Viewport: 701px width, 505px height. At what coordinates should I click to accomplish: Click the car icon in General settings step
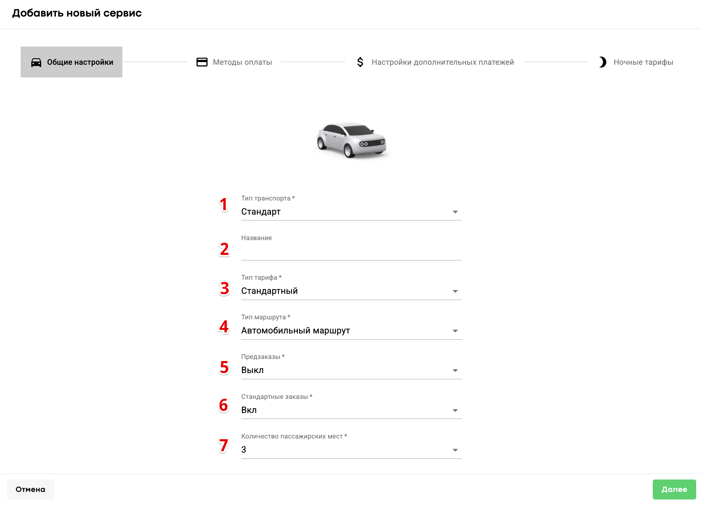click(36, 62)
